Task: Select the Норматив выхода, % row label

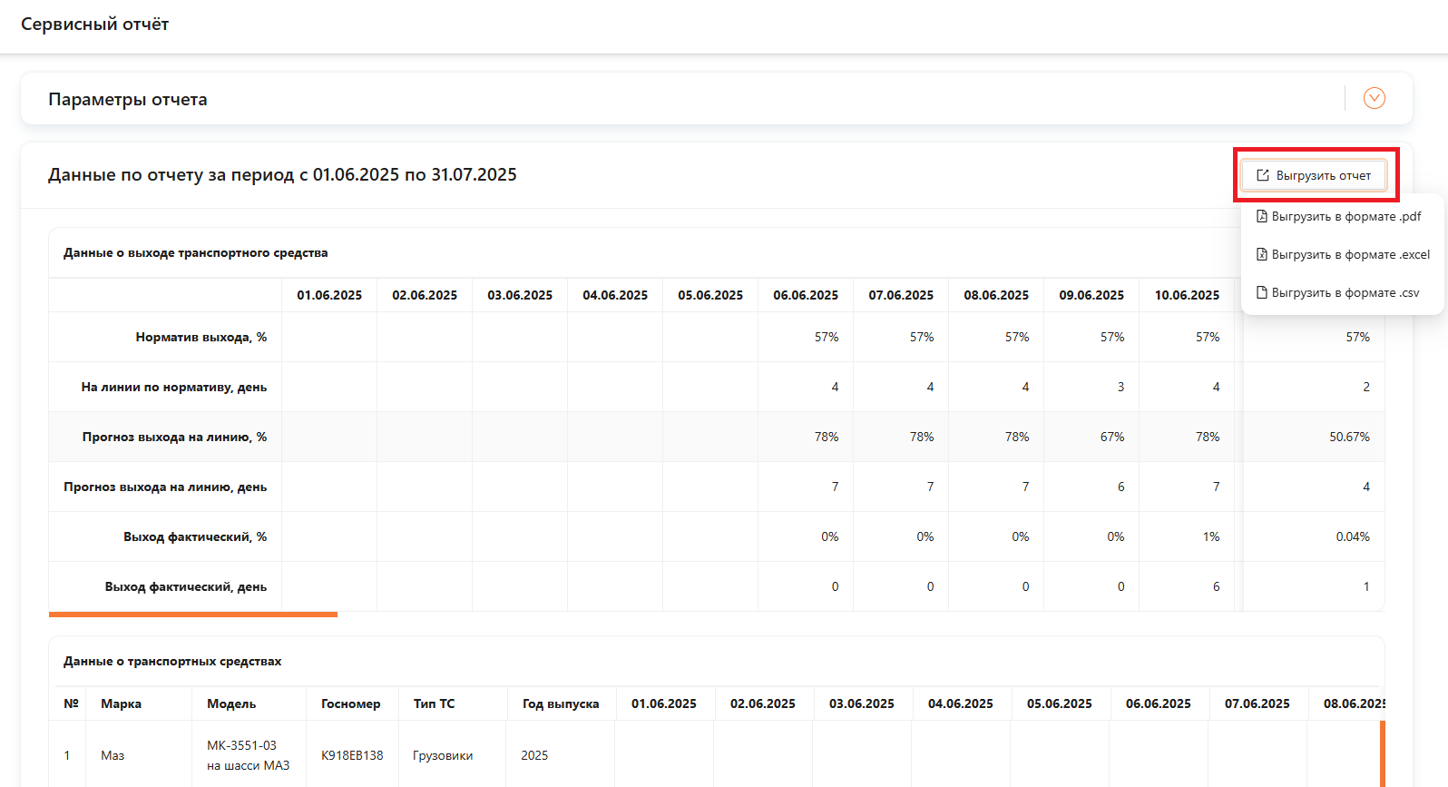Action: coord(201,337)
